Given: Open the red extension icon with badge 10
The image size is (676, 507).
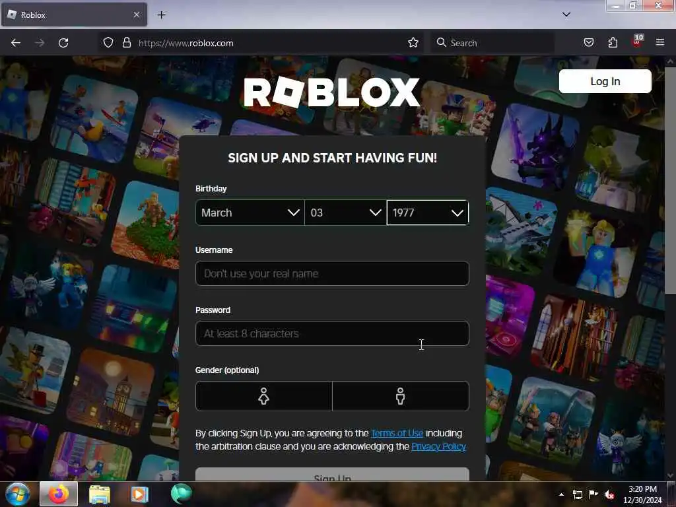Looking at the screenshot, I should [637, 42].
